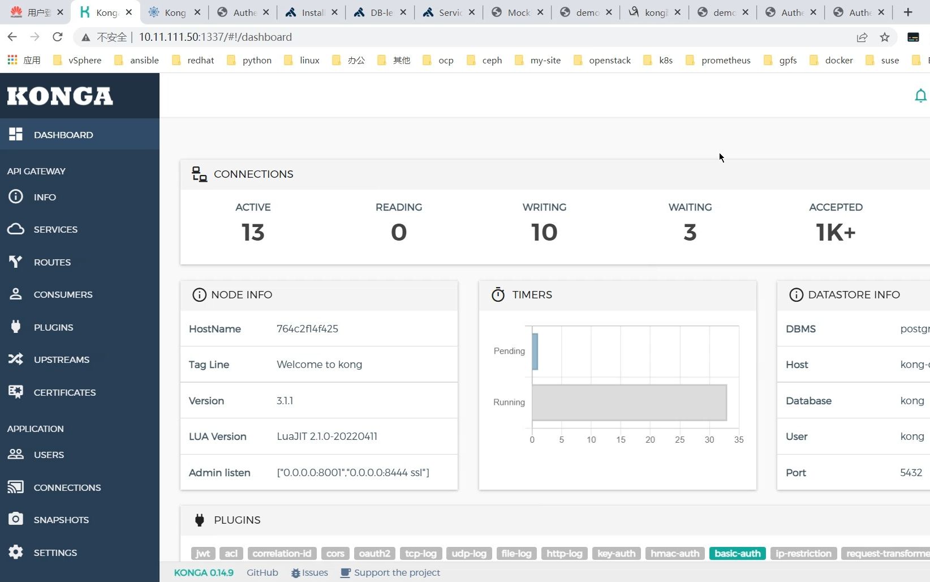Click the Routes fork icon
930x582 pixels.
tap(16, 262)
